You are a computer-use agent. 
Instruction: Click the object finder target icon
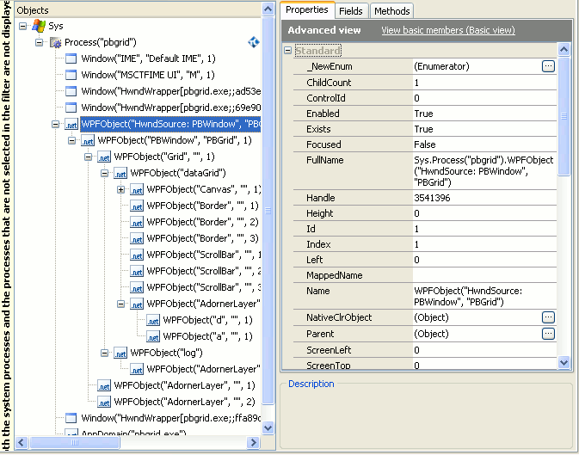coord(254,42)
